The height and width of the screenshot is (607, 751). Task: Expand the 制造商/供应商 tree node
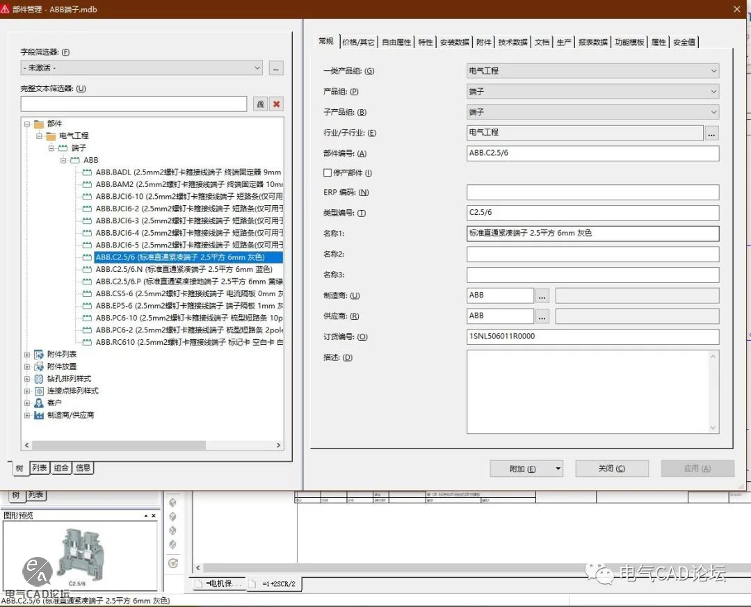click(x=27, y=415)
